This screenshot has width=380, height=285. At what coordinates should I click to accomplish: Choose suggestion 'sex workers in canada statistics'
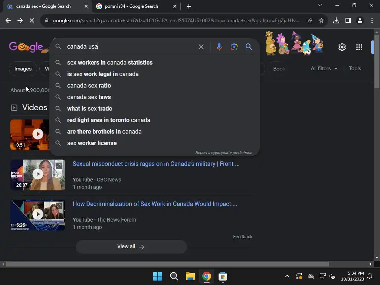click(x=154, y=62)
